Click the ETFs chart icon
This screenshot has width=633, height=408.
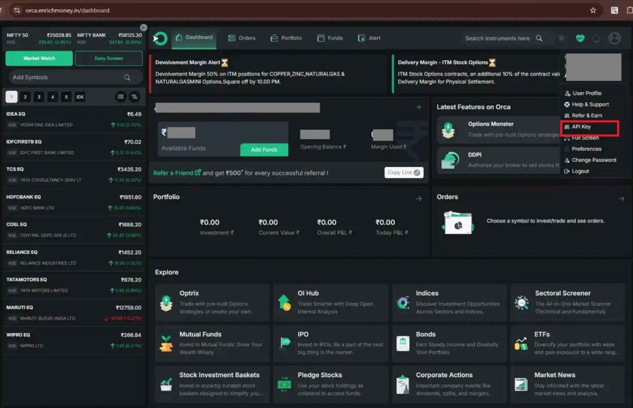(520, 344)
